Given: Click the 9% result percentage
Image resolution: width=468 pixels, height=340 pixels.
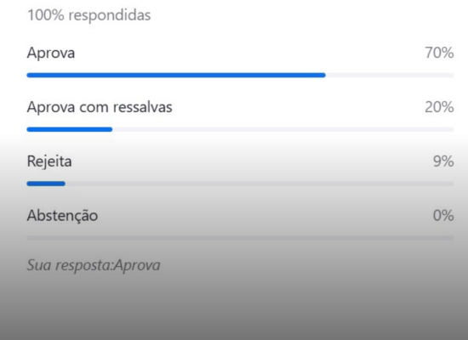Looking at the screenshot, I should [443, 161].
